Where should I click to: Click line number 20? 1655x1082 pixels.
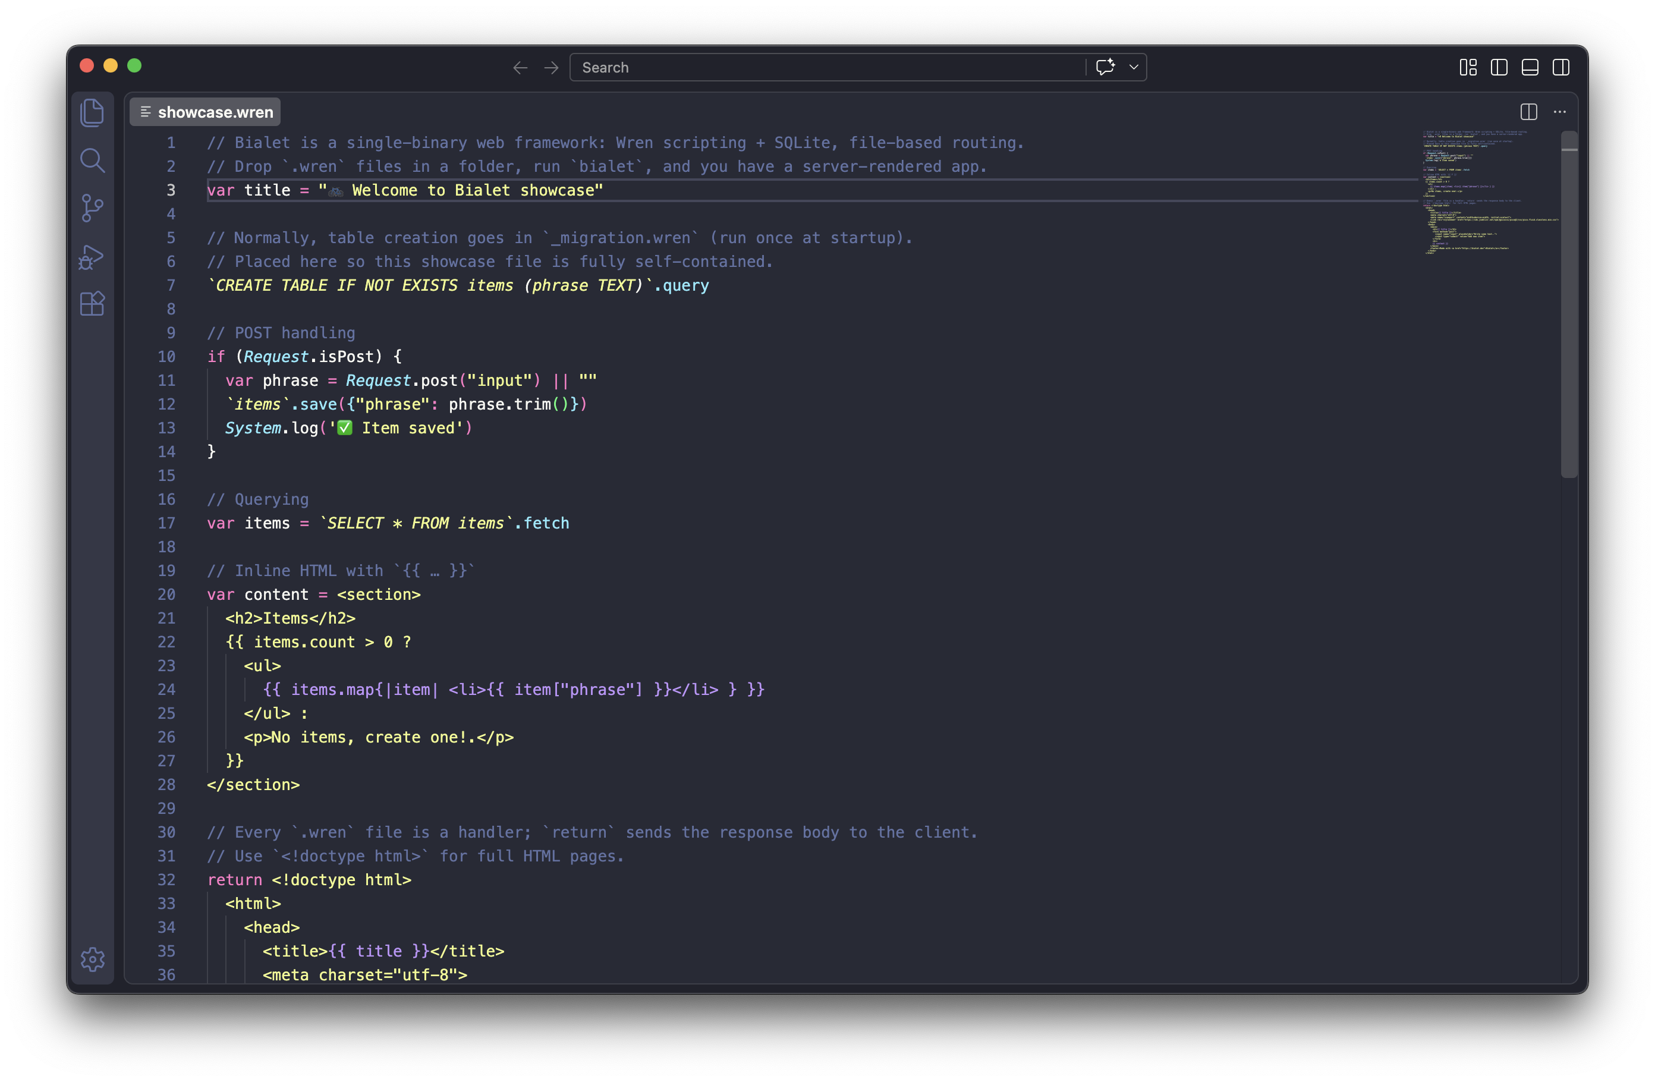click(x=166, y=595)
